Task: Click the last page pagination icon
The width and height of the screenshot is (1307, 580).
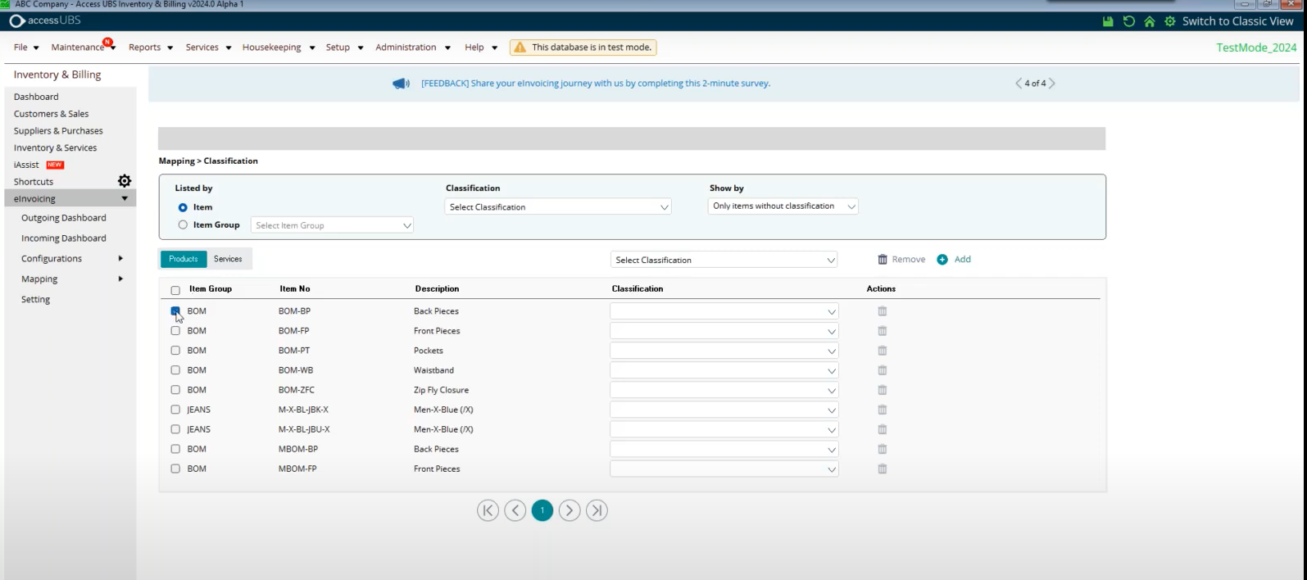Action: (597, 510)
